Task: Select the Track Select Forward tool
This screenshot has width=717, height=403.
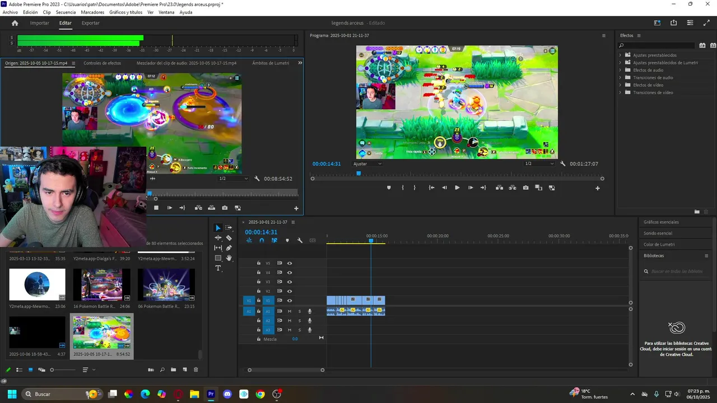Action: pyautogui.click(x=229, y=228)
